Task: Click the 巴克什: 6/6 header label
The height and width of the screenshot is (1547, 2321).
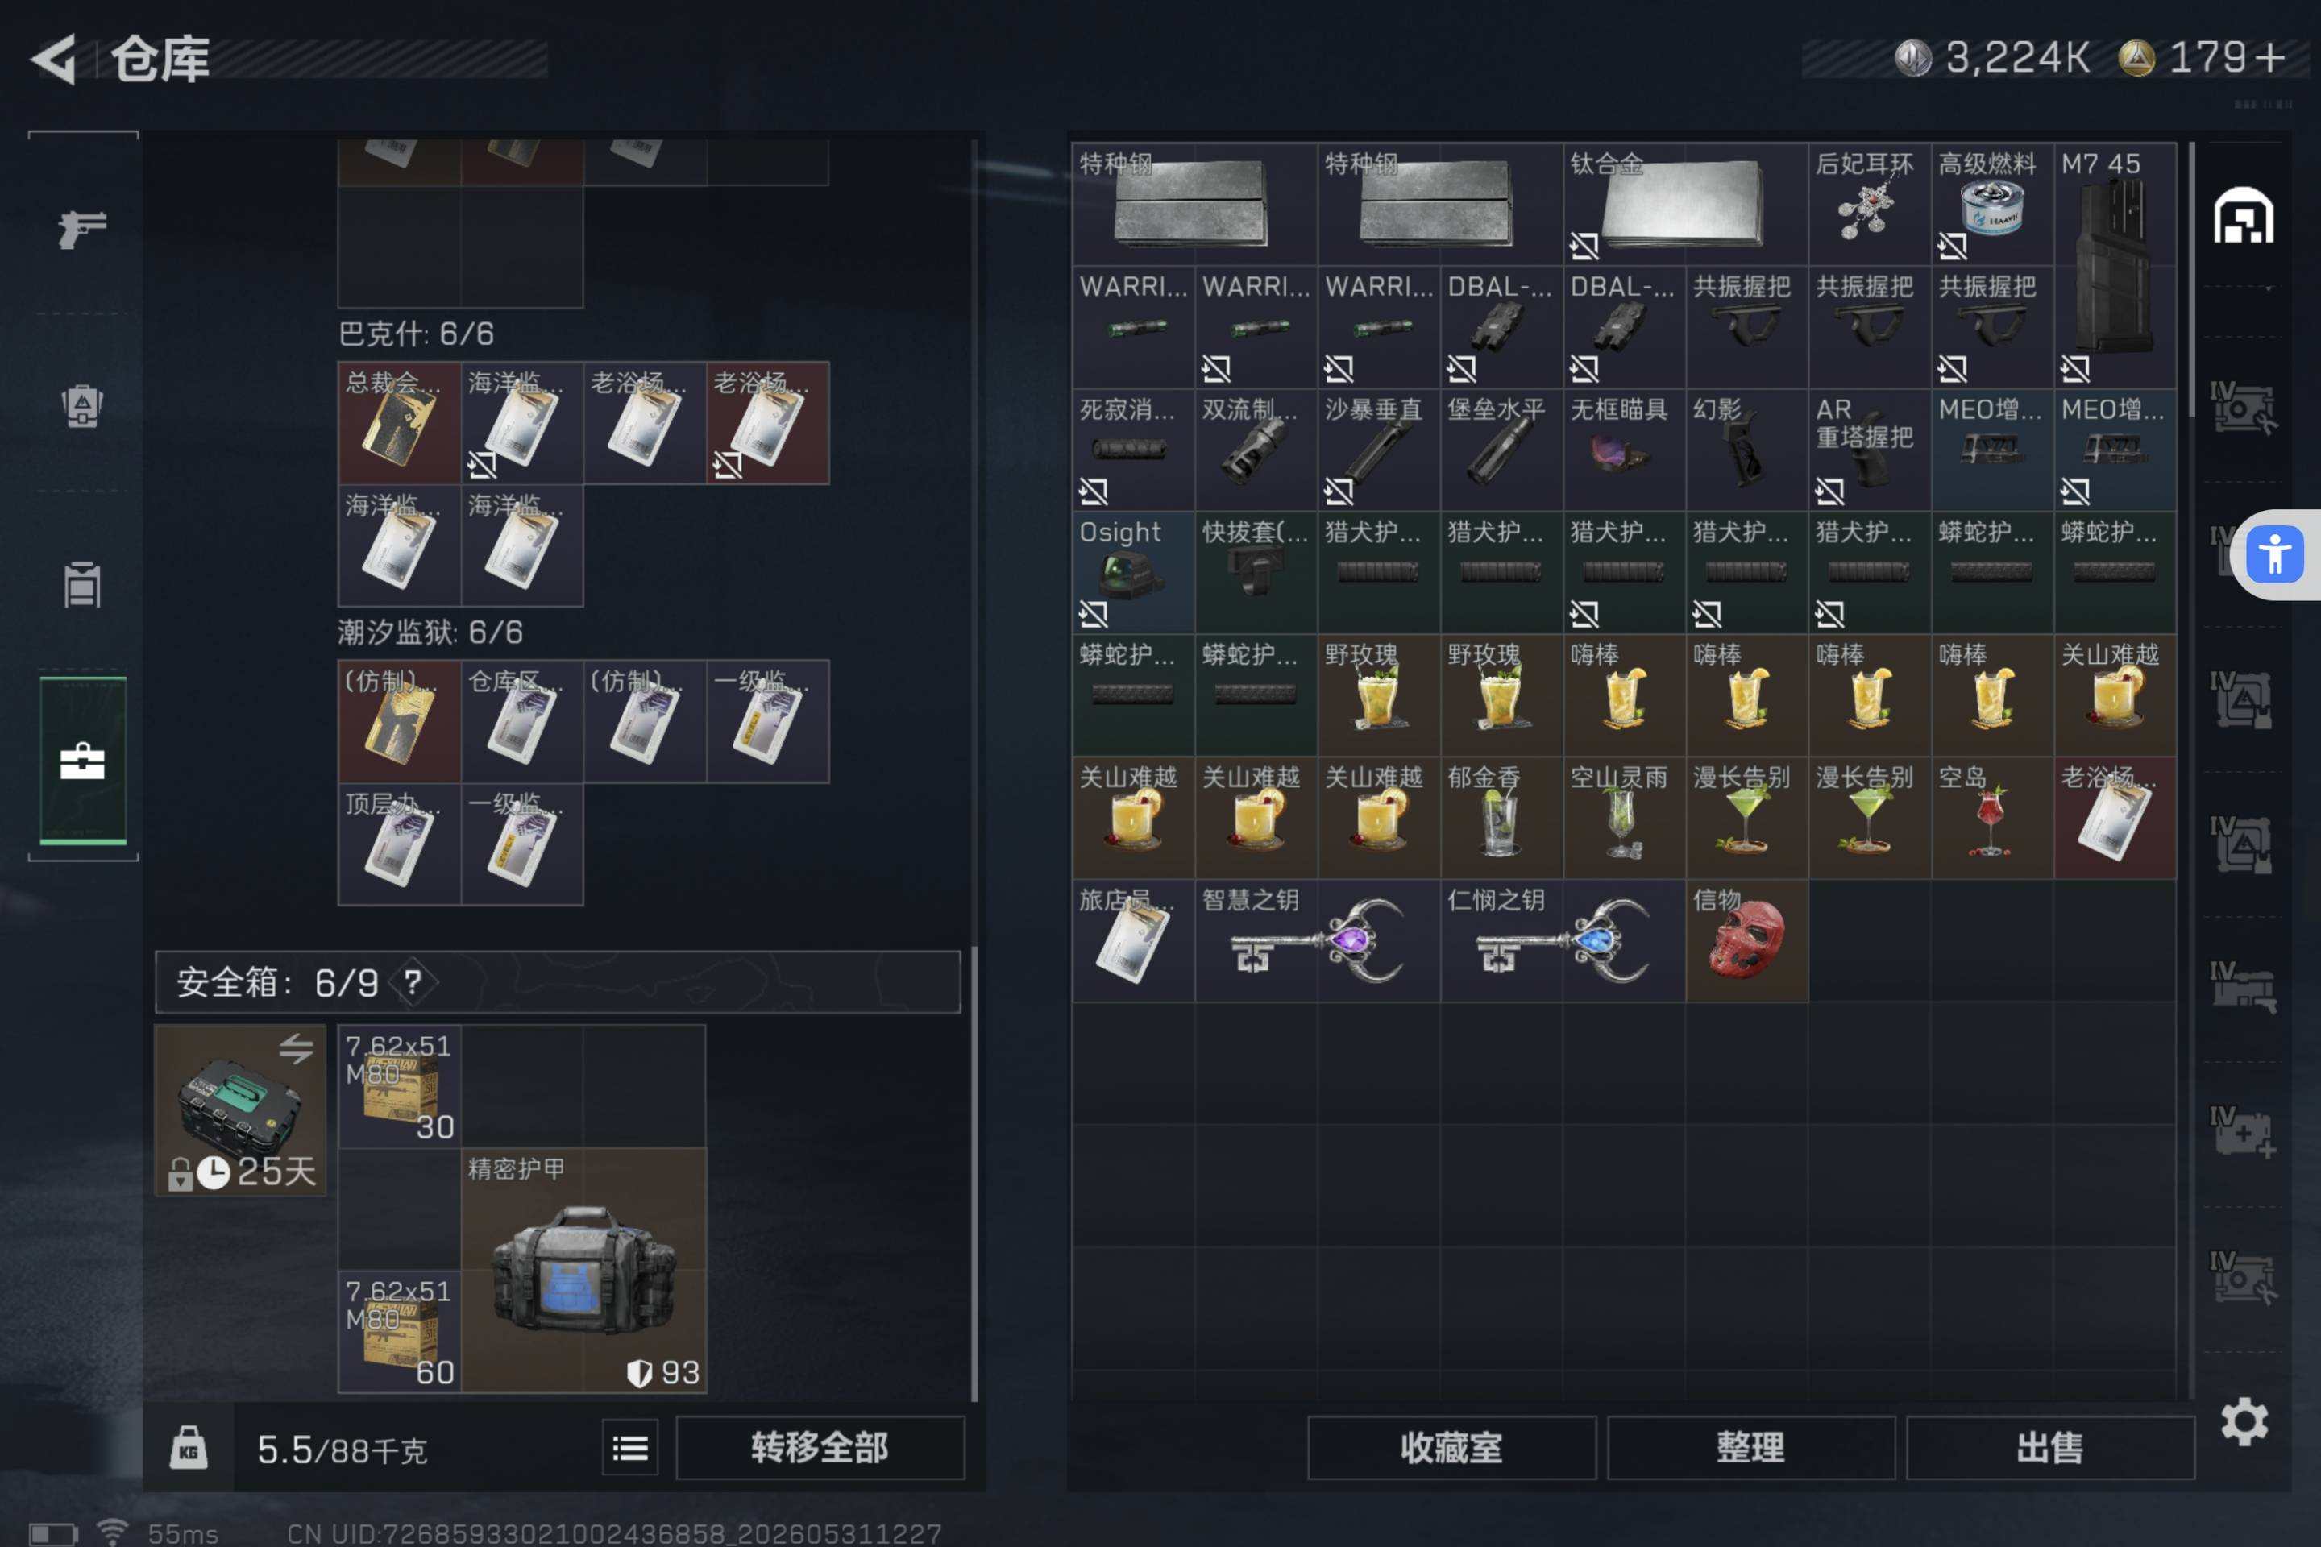Action: coord(417,334)
